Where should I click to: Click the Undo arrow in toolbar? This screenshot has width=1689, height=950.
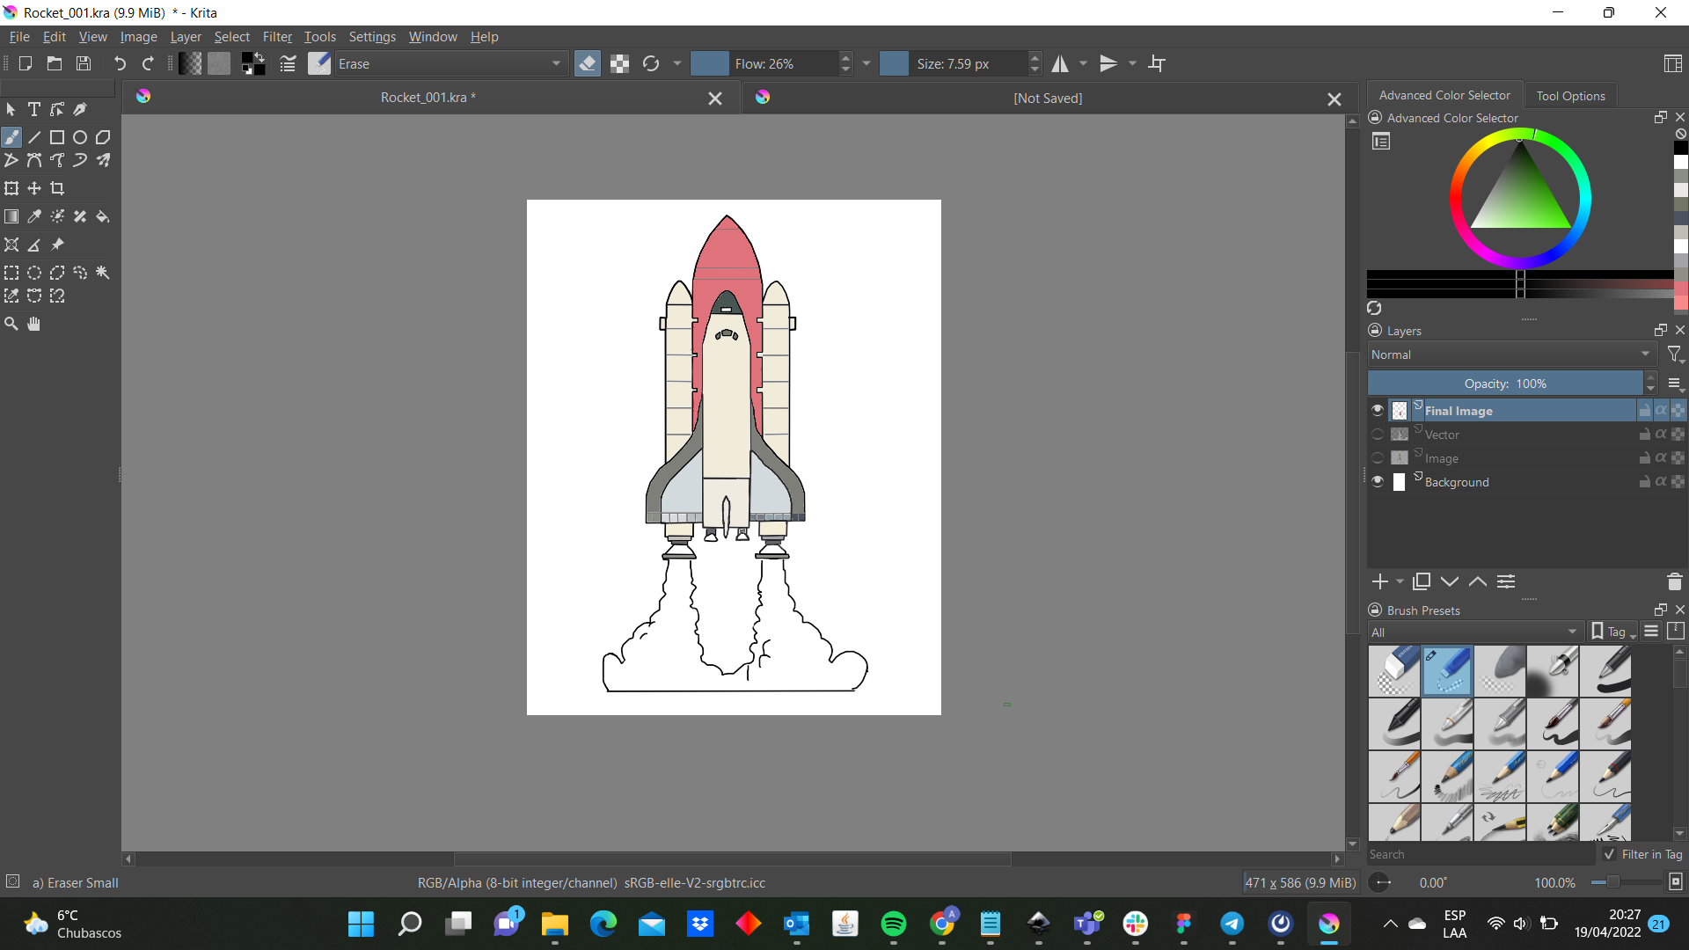coord(120,63)
